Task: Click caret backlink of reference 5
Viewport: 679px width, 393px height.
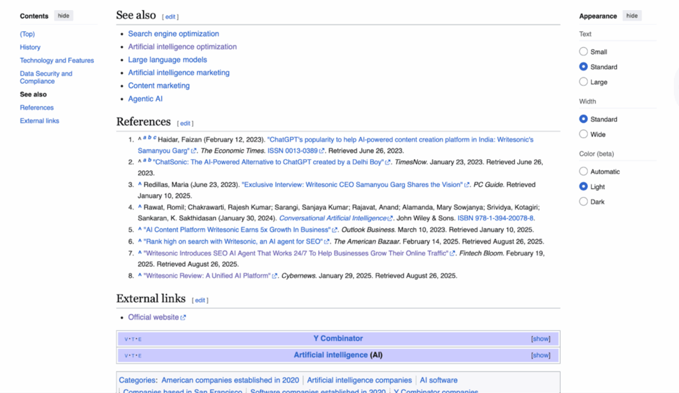Action: point(140,229)
